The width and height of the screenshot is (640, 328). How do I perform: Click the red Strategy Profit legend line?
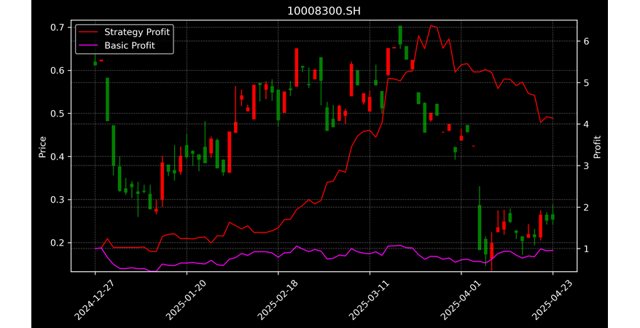tap(88, 32)
